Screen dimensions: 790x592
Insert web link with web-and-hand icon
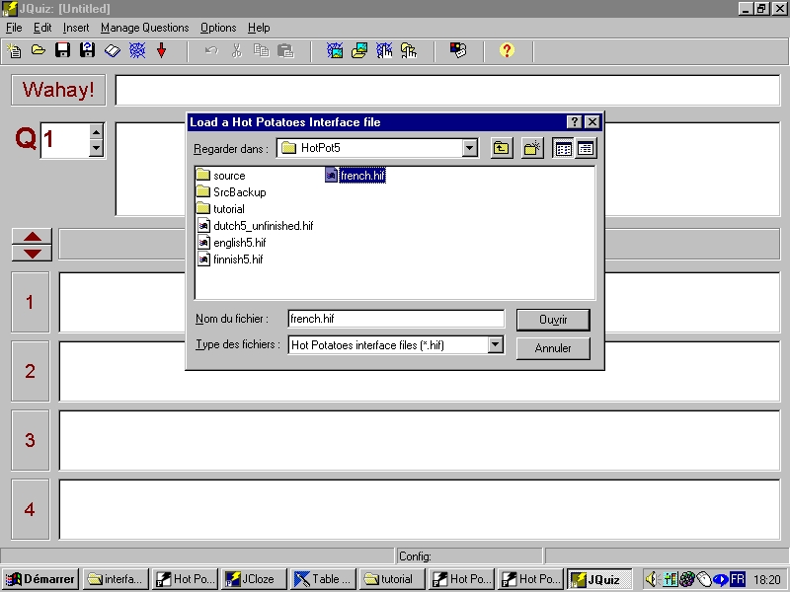[384, 50]
